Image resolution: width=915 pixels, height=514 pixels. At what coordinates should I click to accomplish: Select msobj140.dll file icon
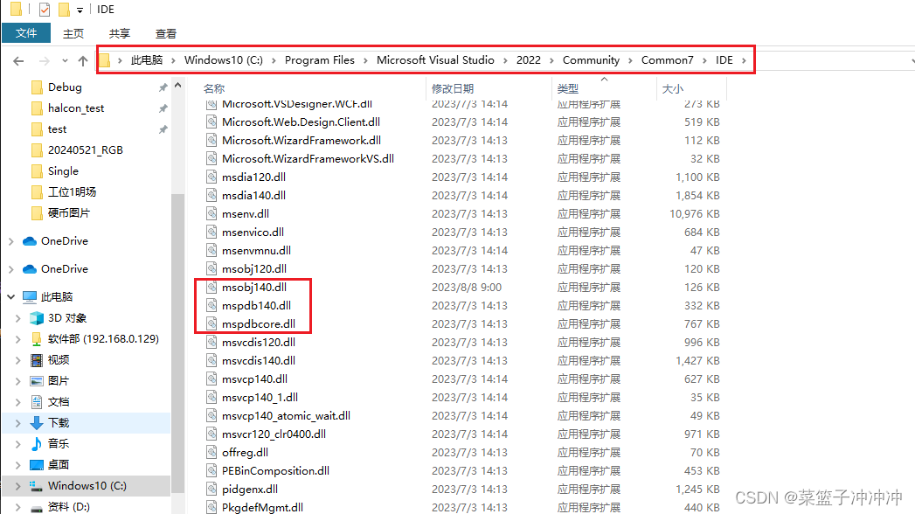point(211,287)
